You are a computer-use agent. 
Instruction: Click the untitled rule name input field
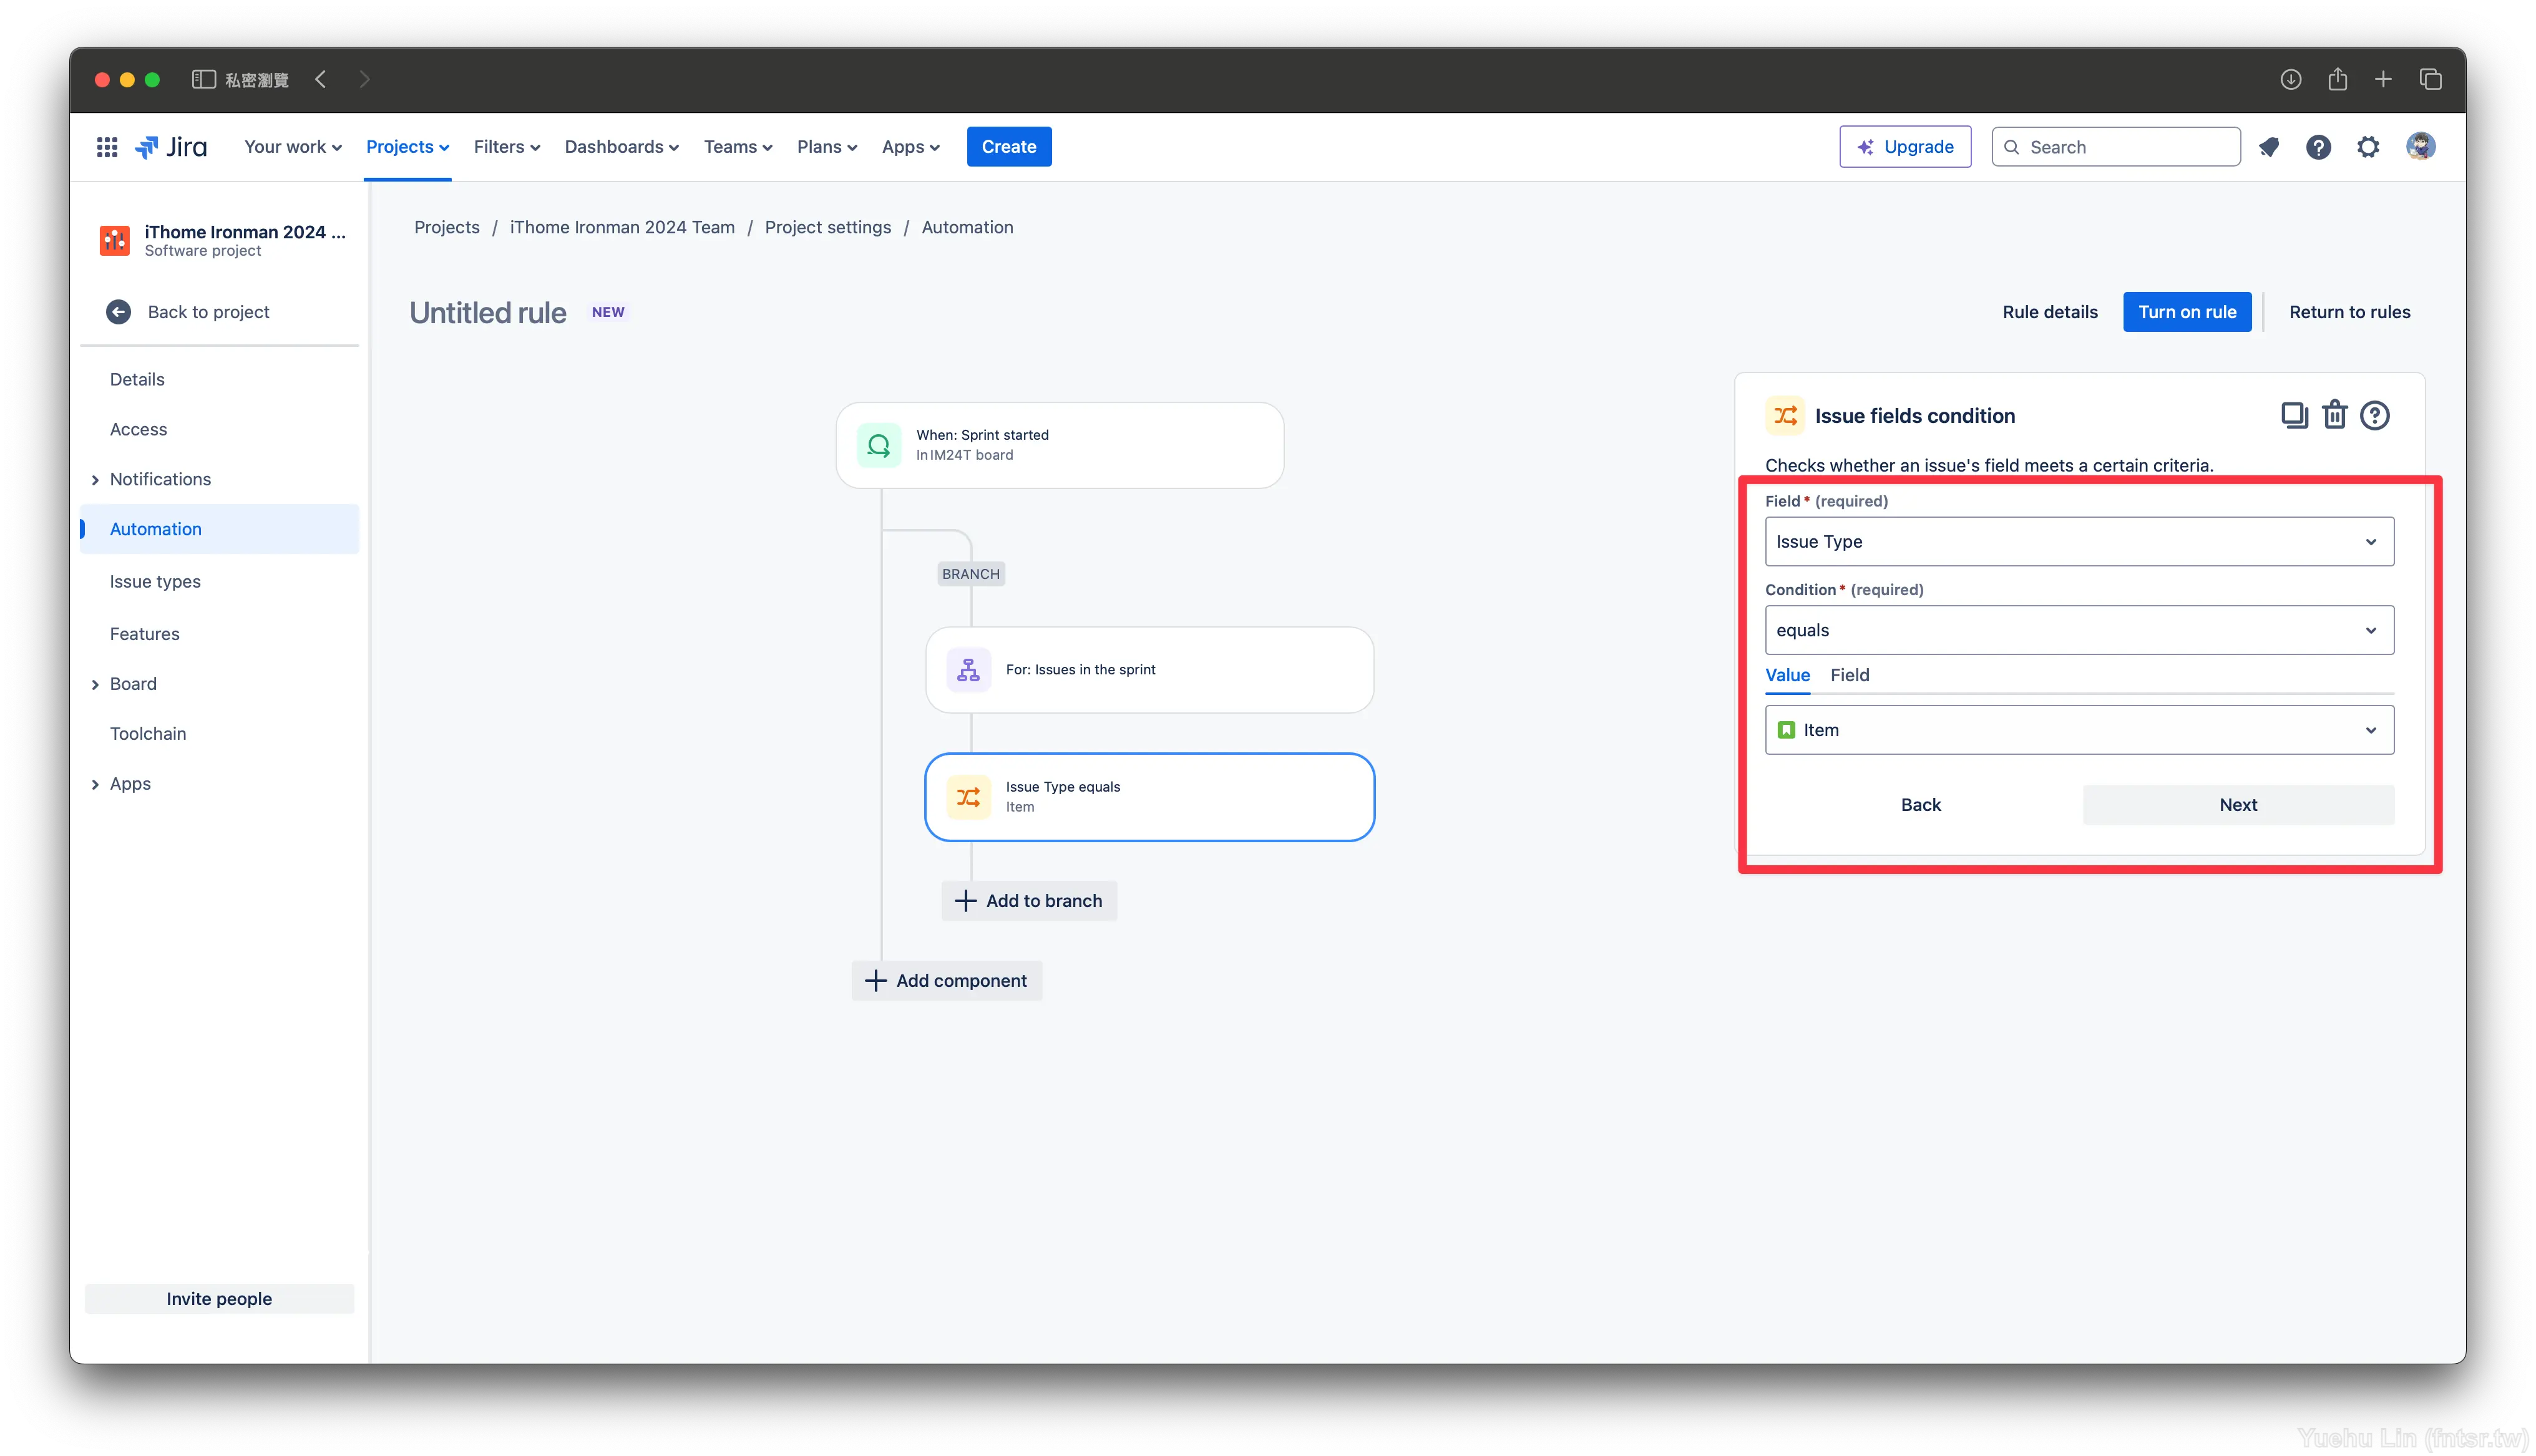(486, 312)
